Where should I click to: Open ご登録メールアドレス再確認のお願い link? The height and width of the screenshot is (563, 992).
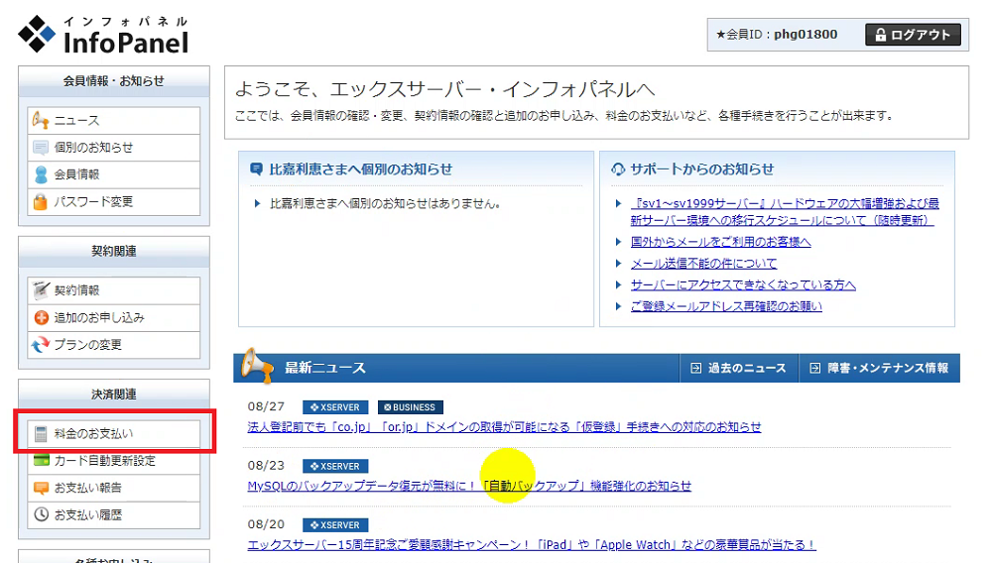click(726, 306)
